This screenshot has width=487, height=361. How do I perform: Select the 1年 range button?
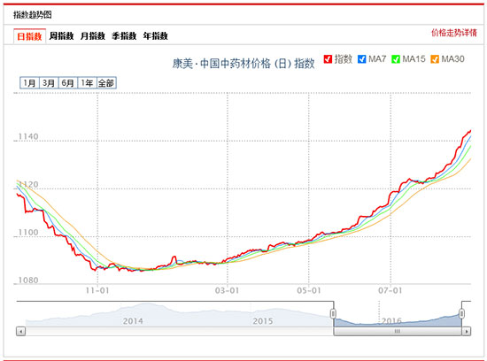click(88, 83)
